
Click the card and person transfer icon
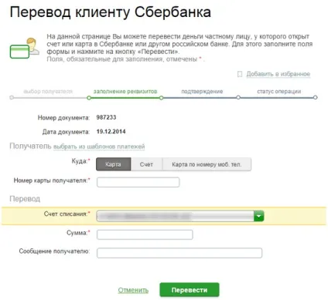tap(25, 48)
